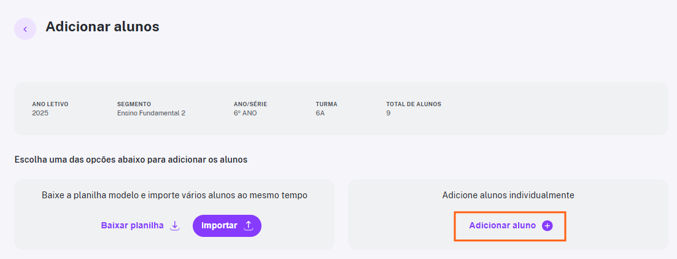Select the ANO/SÉRIE label
The height and width of the screenshot is (259, 677).
pos(247,104)
